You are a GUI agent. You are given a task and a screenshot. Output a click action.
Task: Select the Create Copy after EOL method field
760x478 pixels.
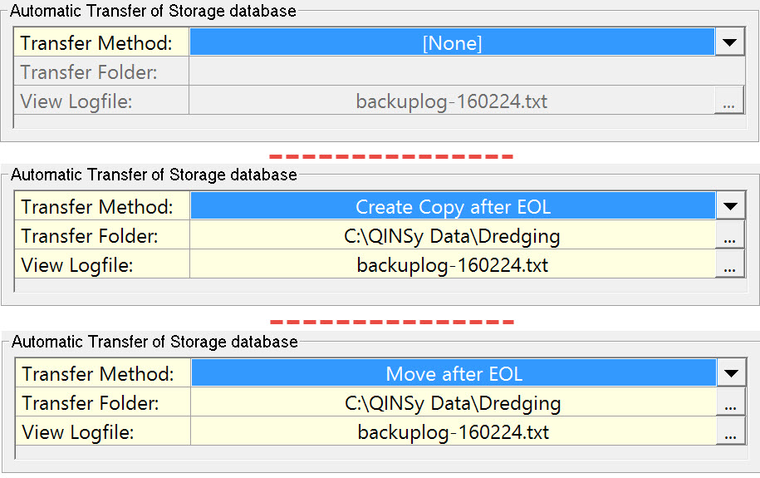pos(453,207)
